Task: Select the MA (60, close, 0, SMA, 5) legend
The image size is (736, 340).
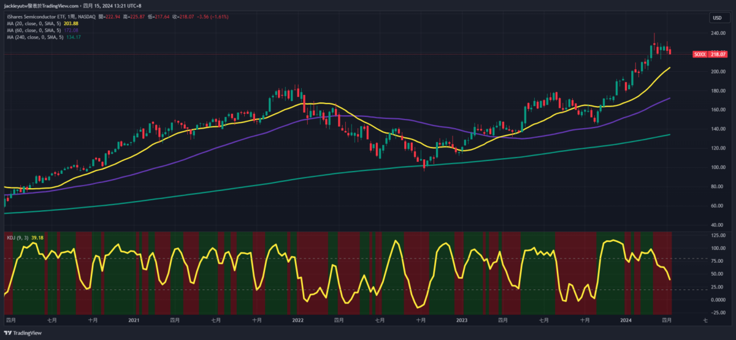Action: tap(33, 31)
